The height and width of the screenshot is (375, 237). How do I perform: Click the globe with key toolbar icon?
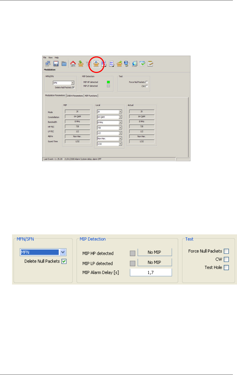click(127, 64)
